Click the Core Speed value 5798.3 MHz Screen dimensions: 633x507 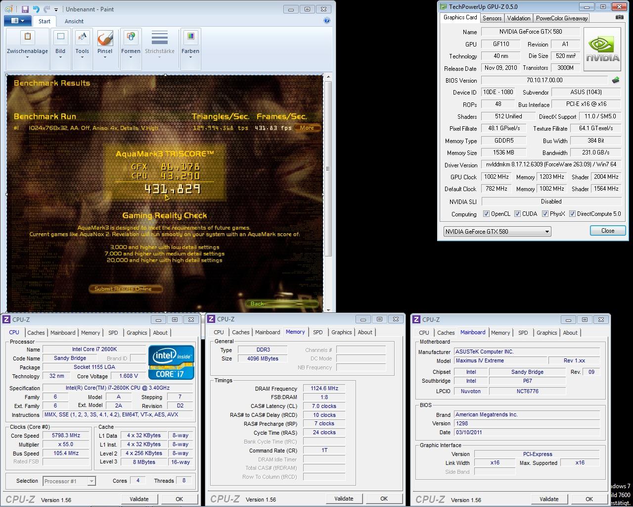click(66, 436)
